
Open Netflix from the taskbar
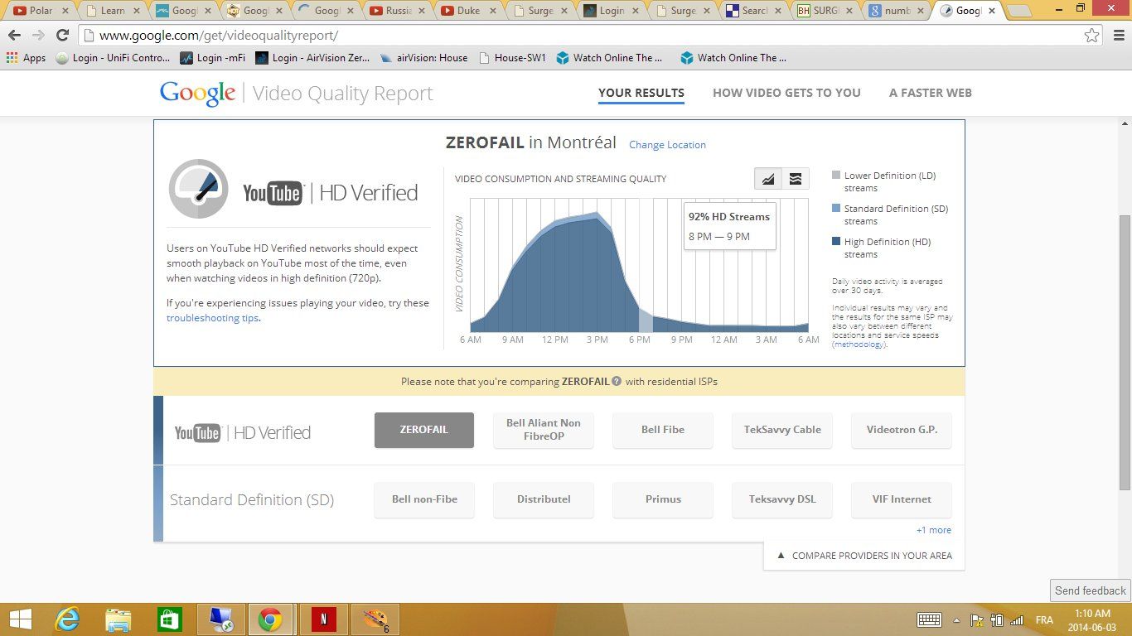click(x=323, y=619)
